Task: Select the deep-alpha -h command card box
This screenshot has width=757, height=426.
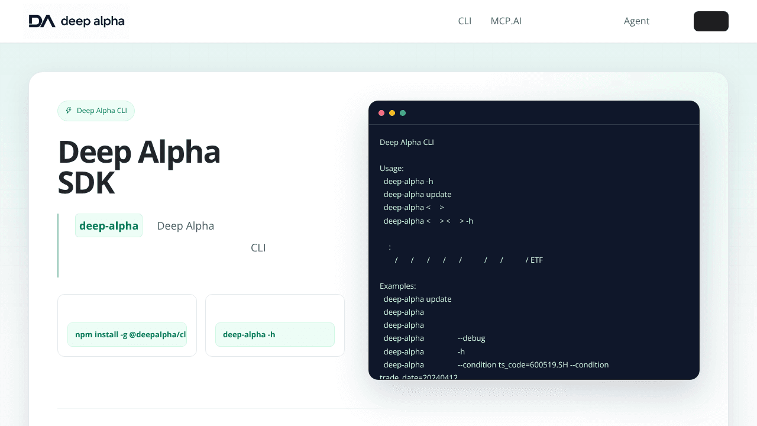Action: [275, 334]
